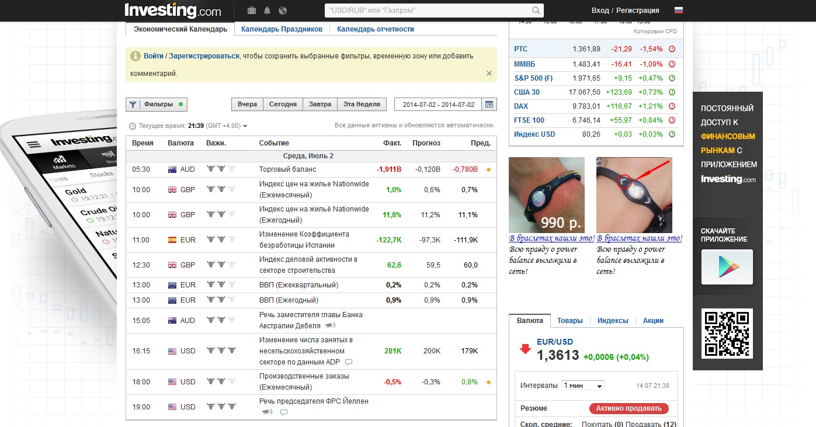Open the ММВБ index link
The height and width of the screenshot is (427, 816).
pos(525,64)
